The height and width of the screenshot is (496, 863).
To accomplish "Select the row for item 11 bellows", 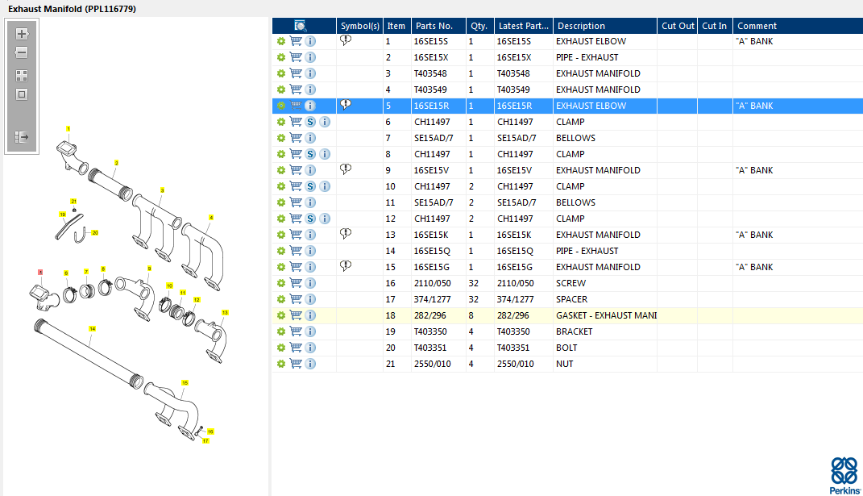I will click(x=575, y=202).
